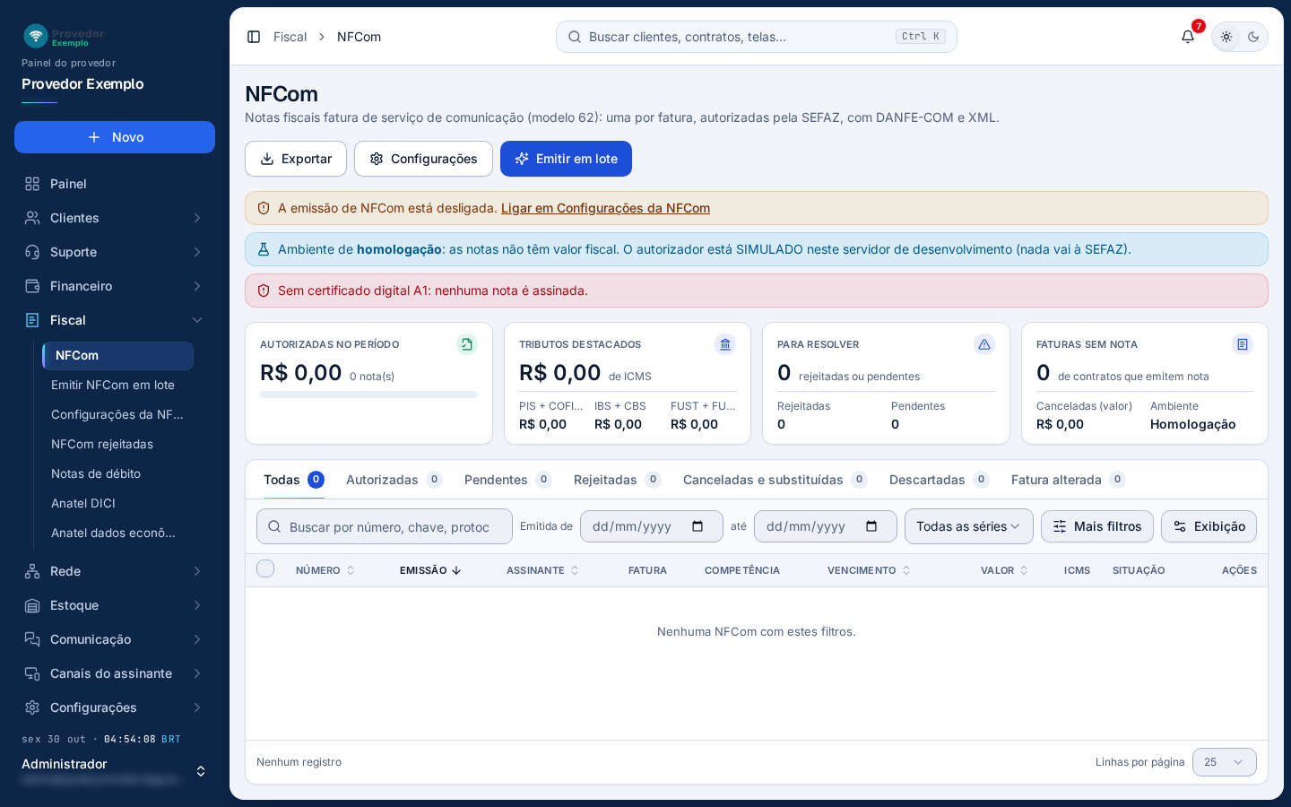Switch to light theme sun icon

point(1226,37)
